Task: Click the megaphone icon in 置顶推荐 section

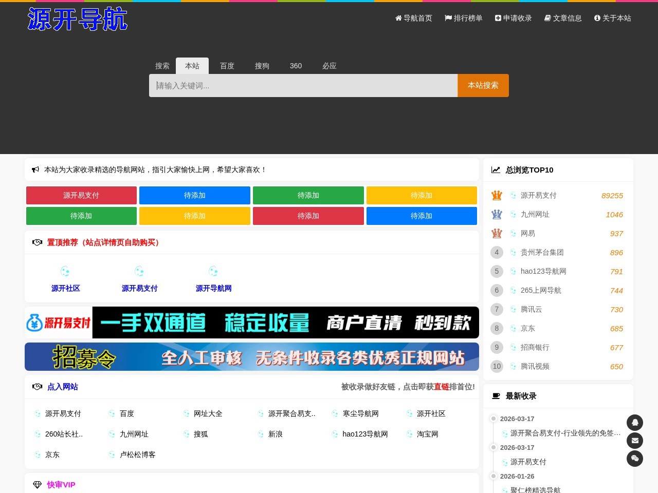Action: (x=37, y=242)
